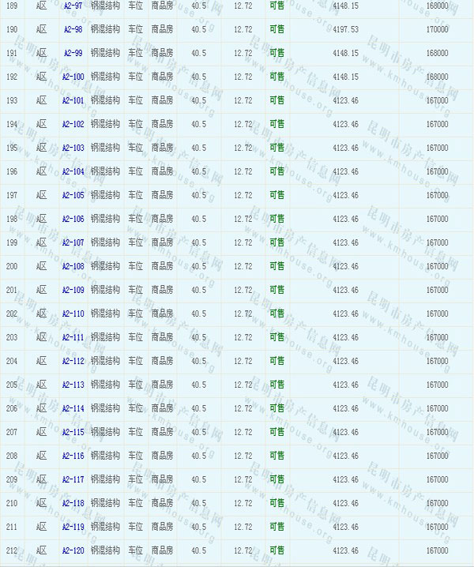
Task: Click the 可售 status in row 190
Action: point(276,29)
